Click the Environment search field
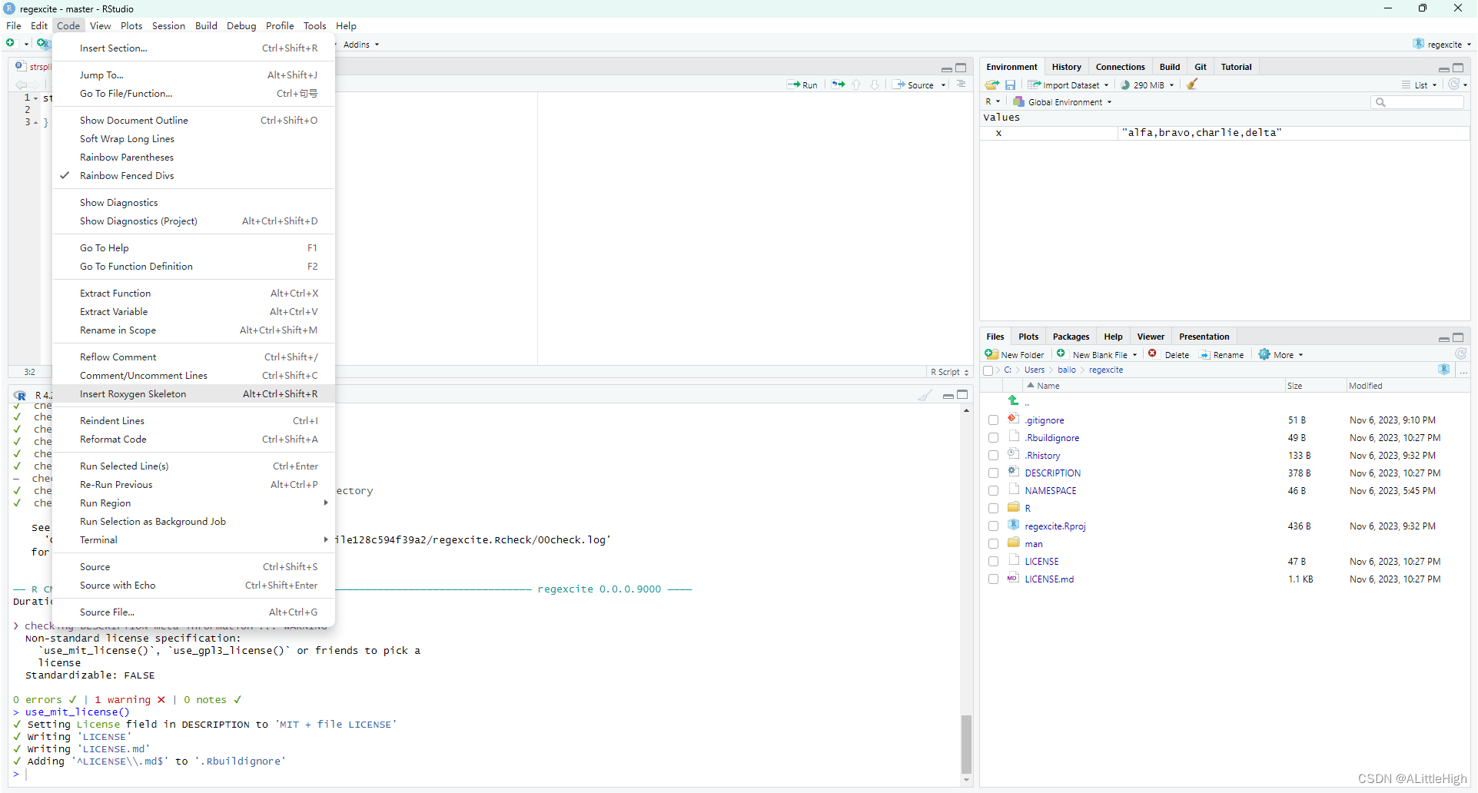1478x793 pixels. point(1418,102)
